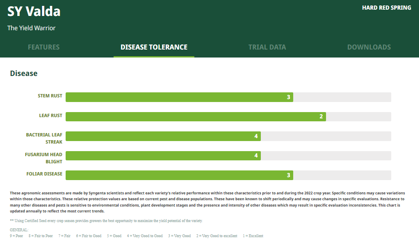The image size is (419, 246).
Task: Select the Disease Tolerance tab
Action: click(x=154, y=47)
